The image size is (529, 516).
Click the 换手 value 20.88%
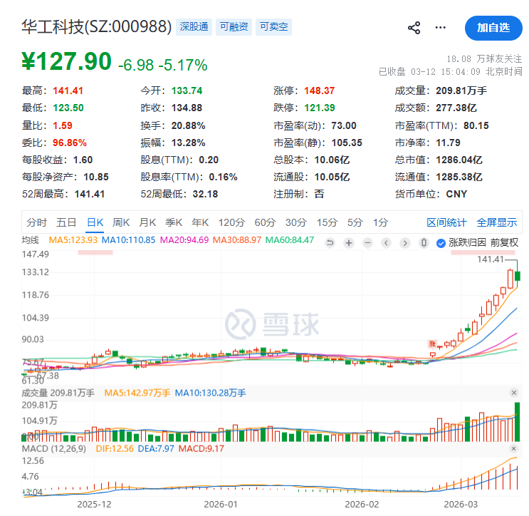pos(188,125)
